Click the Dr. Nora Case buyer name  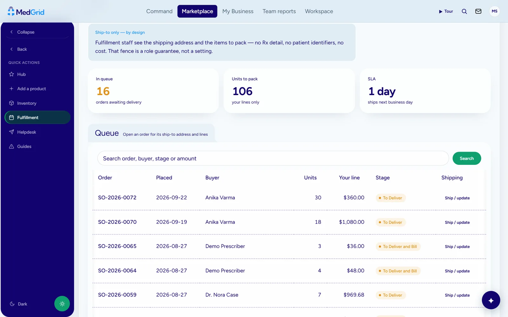[x=222, y=295]
